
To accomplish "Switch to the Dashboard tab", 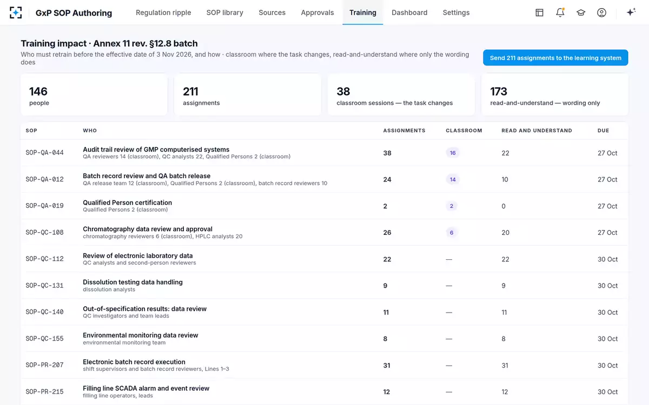I will click(409, 12).
